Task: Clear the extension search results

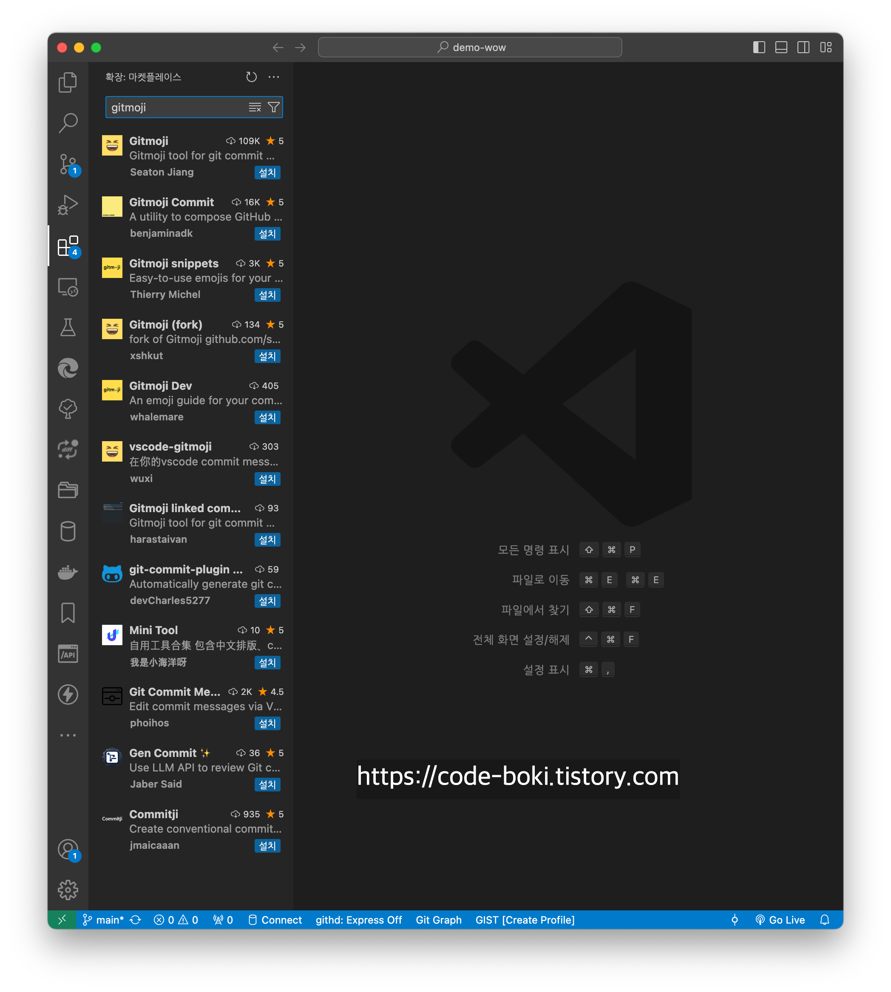Action: pos(255,107)
